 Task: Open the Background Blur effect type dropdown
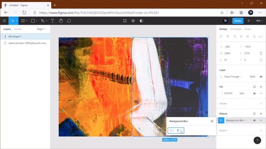(x=236, y=120)
